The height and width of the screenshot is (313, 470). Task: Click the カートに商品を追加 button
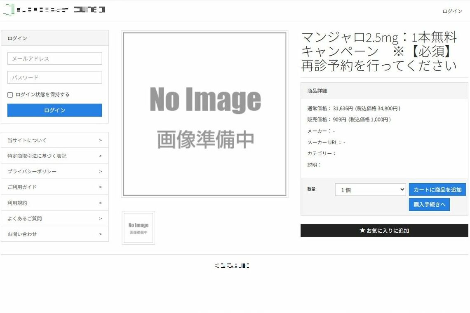pos(437,189)
